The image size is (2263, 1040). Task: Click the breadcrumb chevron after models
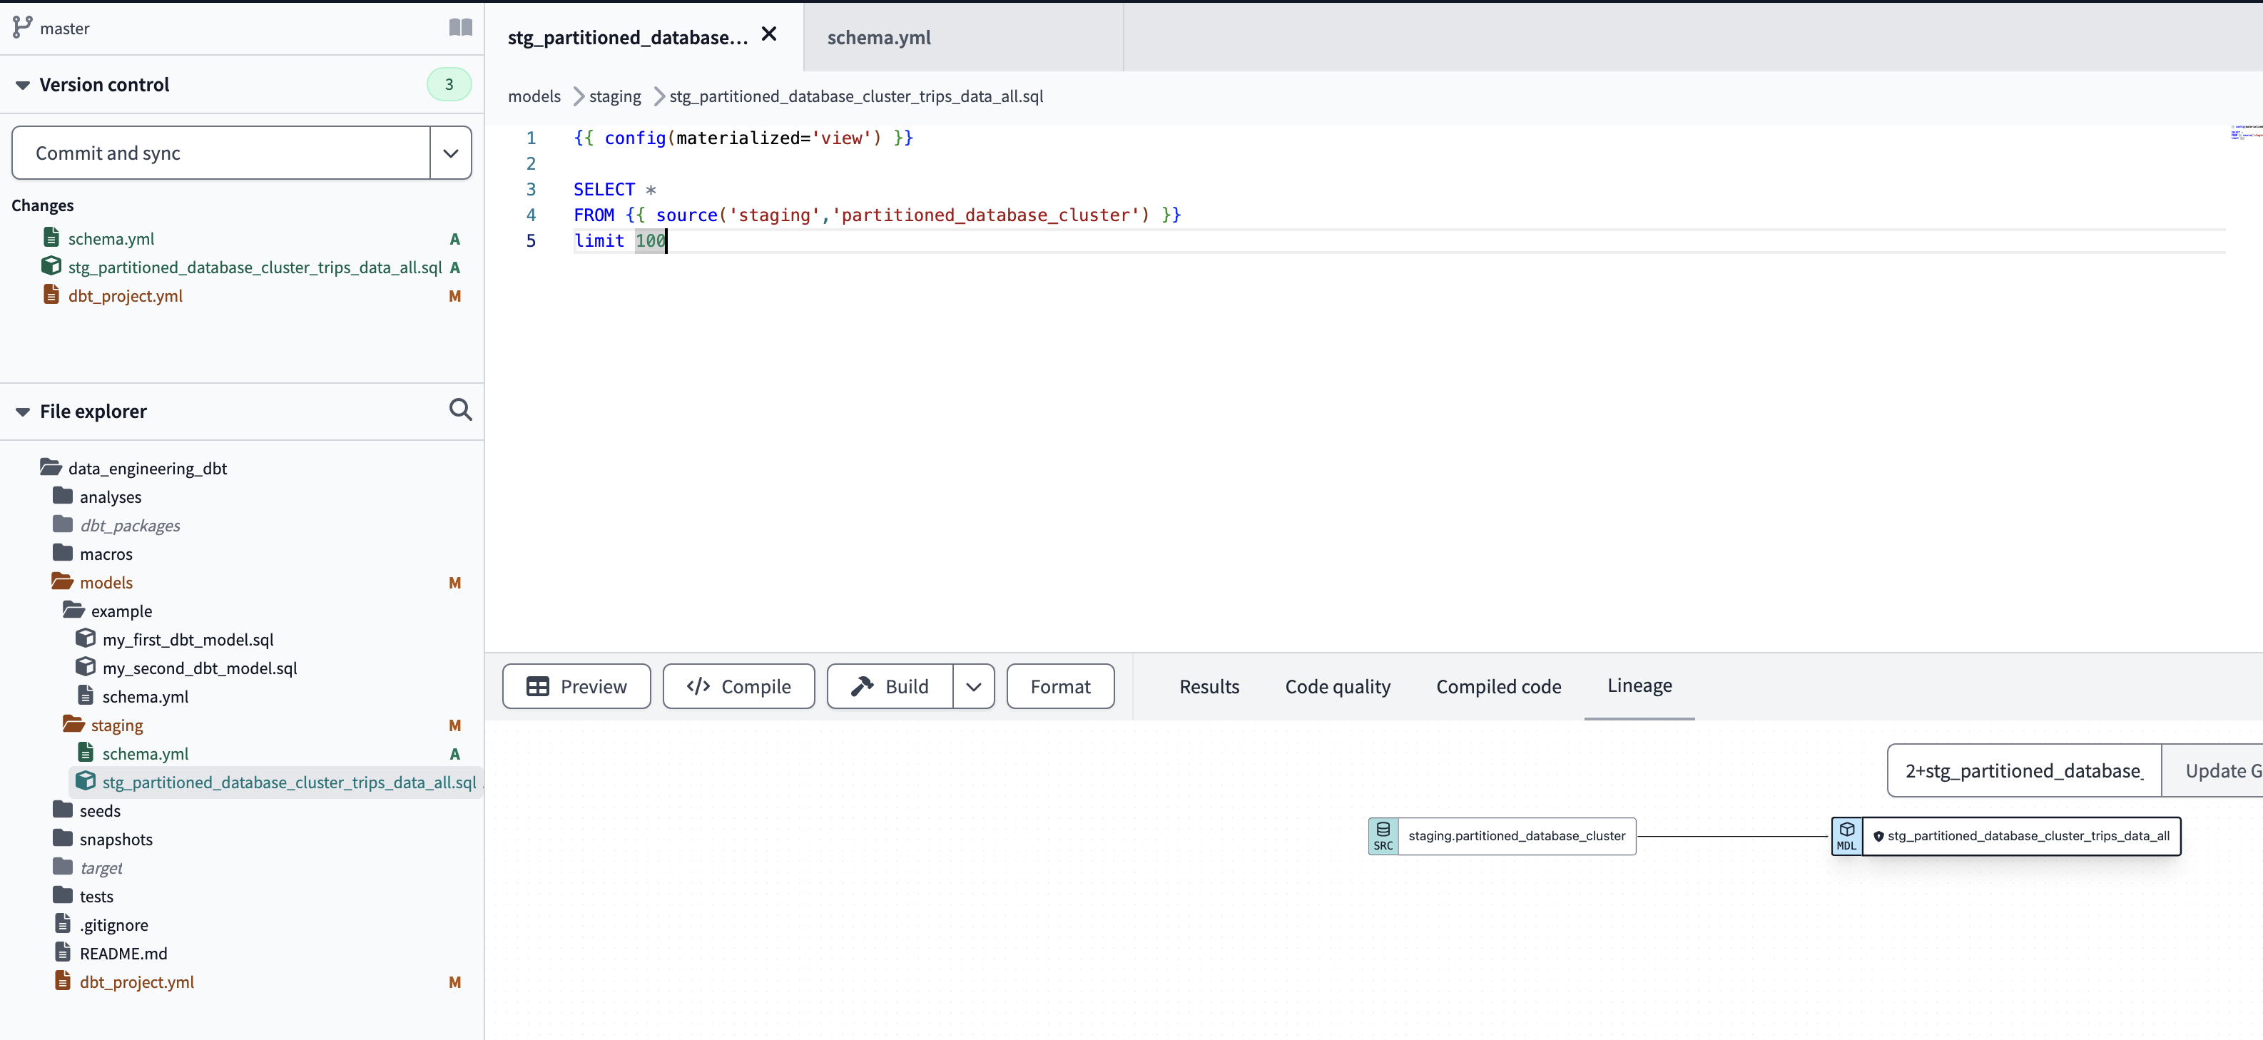coord(578,96)
